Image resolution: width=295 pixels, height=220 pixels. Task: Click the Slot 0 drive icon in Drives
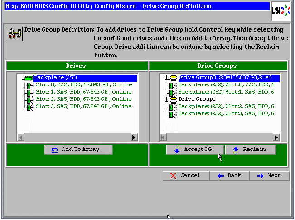tap(30, 85)
